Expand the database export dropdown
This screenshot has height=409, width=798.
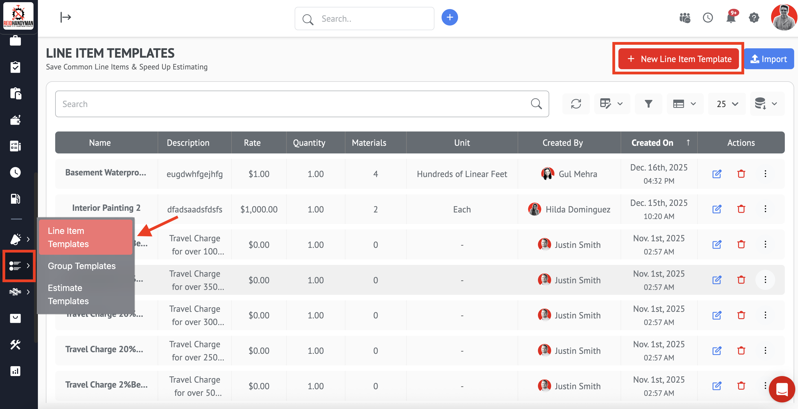click(x=766, y=104)
